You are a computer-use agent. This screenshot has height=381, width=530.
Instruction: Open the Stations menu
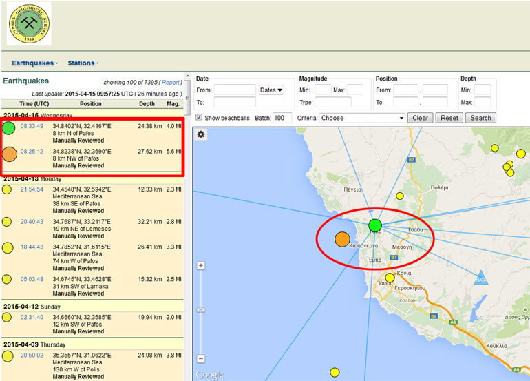click(83, 63)
